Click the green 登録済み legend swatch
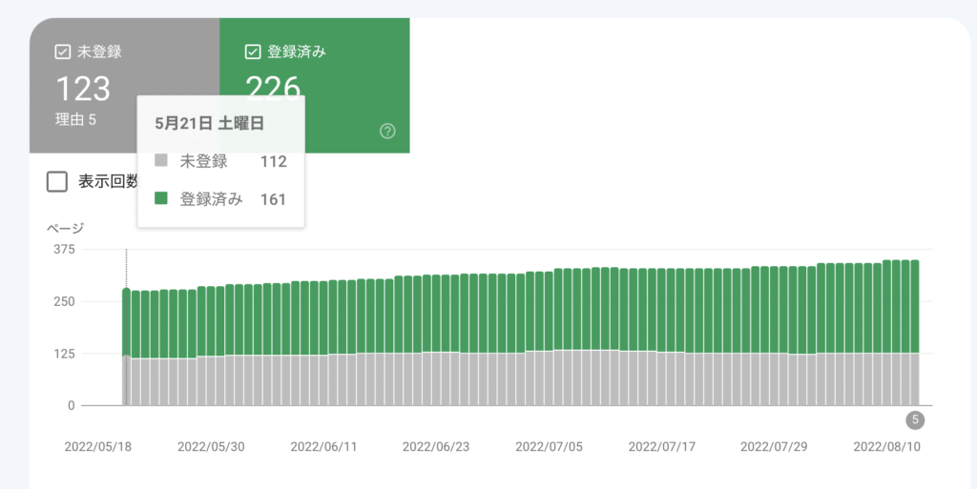This screenshot has height=489, width=977. click(160, 198)
